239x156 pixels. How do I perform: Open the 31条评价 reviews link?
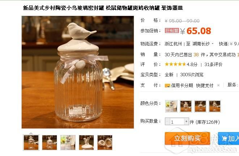pos(213,64)
